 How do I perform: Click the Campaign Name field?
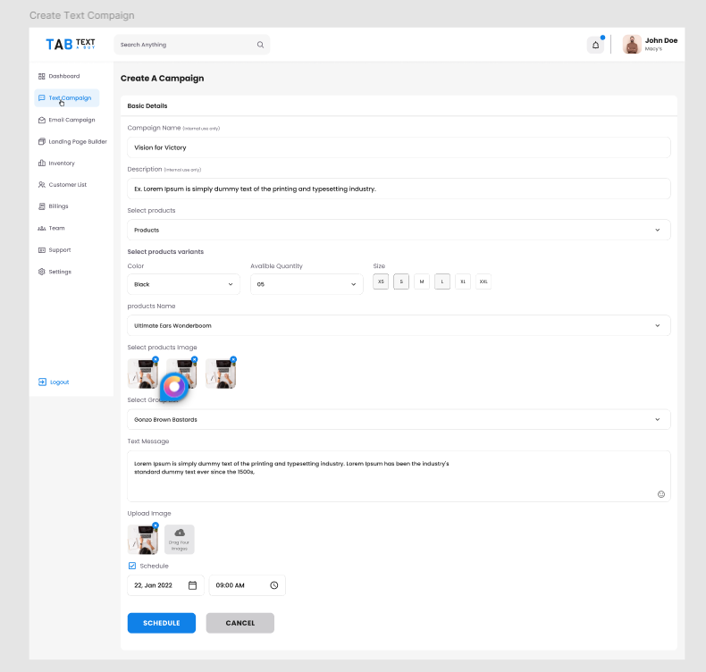pos(399,147)
